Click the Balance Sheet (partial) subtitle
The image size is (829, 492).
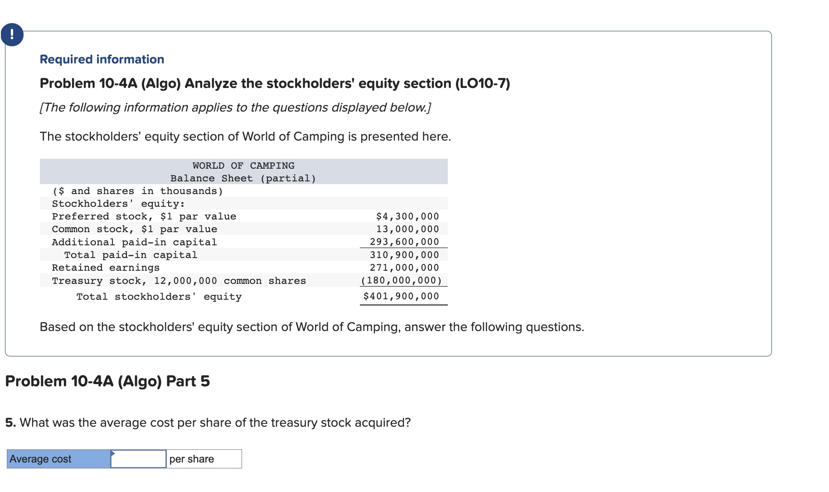click(243, 178)
